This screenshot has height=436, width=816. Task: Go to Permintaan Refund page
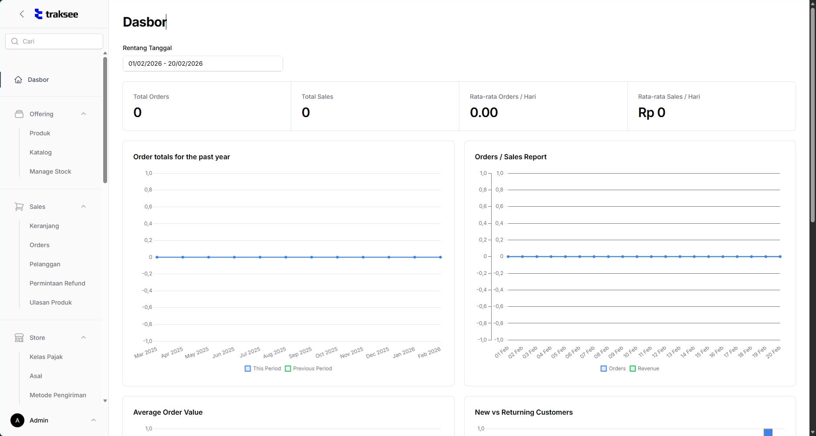pyautogui.click(x=57, y=283)
